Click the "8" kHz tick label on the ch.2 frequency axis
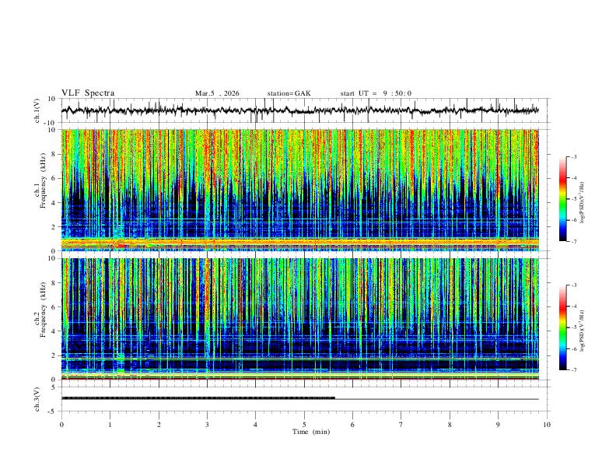The width and height of the screenshot is (616, 476). point(54,283)
